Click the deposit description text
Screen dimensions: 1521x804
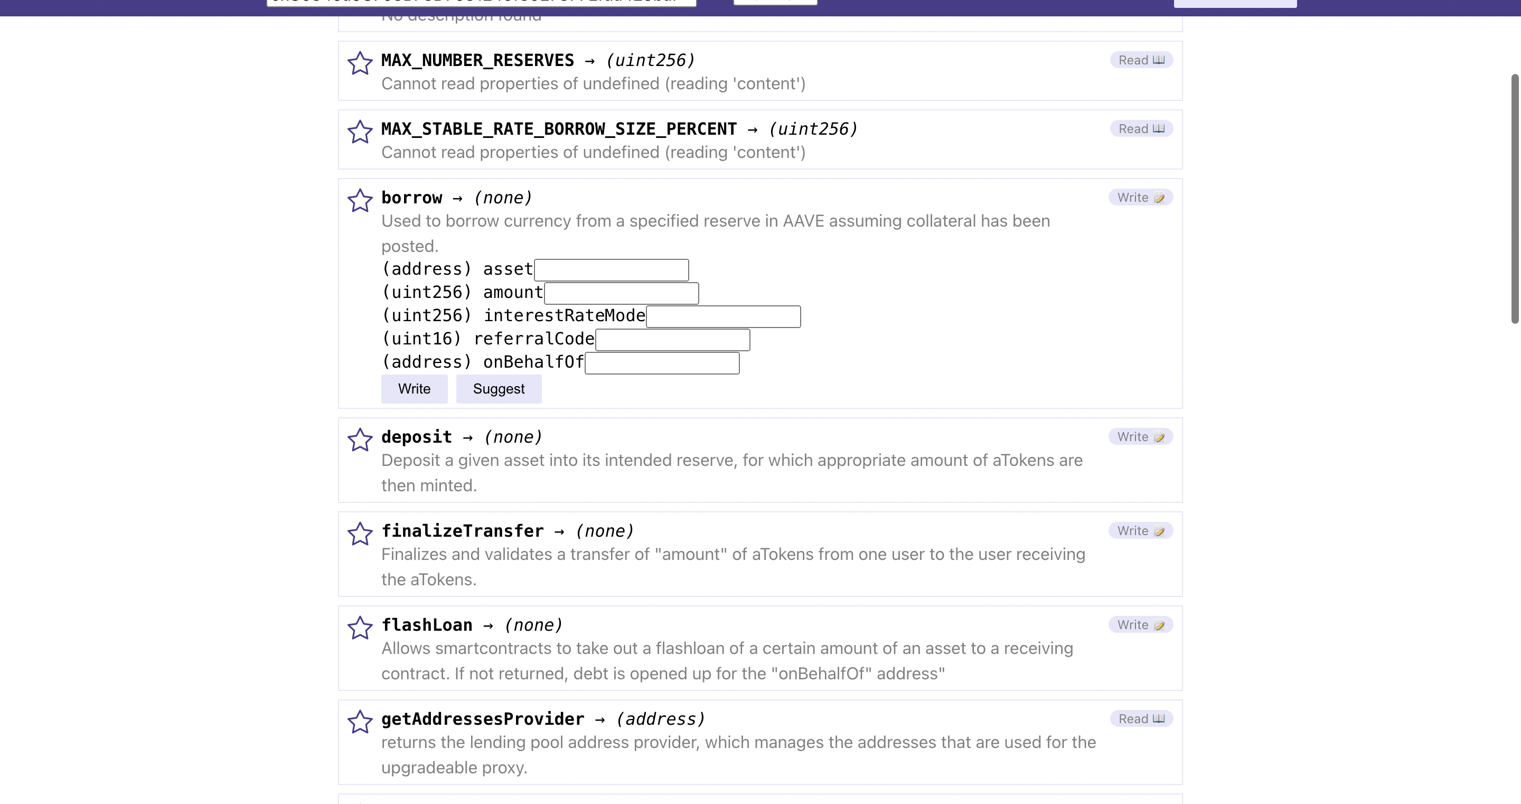pos(731,473)
